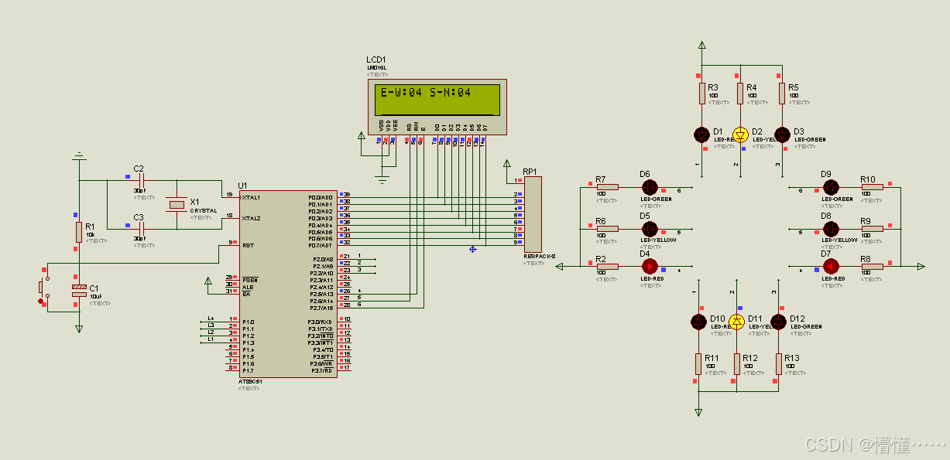
Task: Select resistor R4 symbol
Action: [x=739, y=94]
